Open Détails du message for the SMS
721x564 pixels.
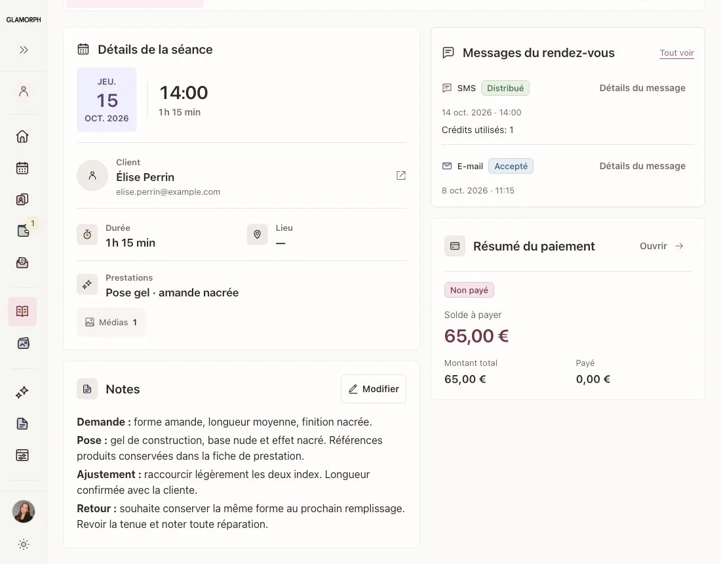642,88
